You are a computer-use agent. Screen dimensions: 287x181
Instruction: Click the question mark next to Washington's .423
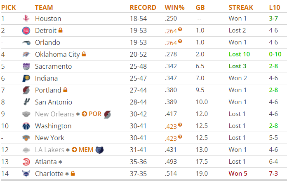click(180, 125)
